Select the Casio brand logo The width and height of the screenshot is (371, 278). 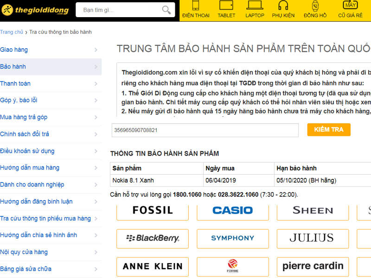232,210
